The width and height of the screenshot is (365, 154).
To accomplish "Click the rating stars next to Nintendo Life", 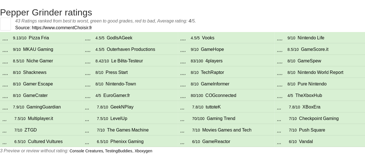I will click(x=280, y=38).
